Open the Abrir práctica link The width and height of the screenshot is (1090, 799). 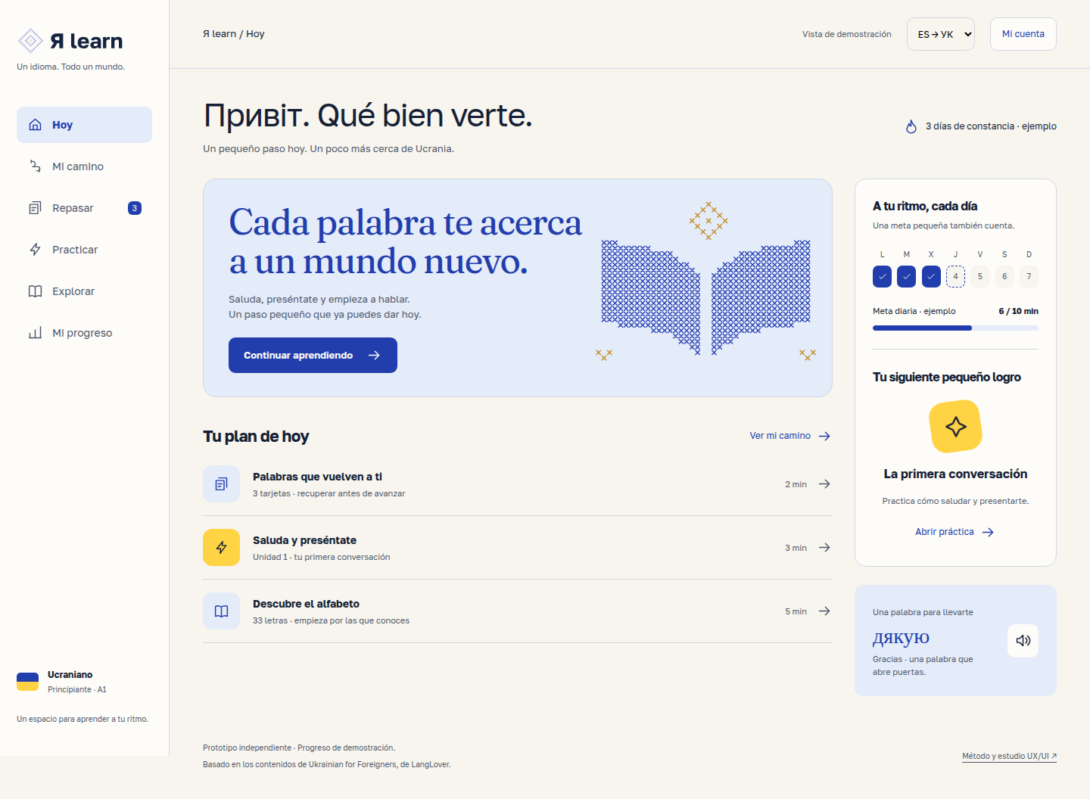click(955, 532)
